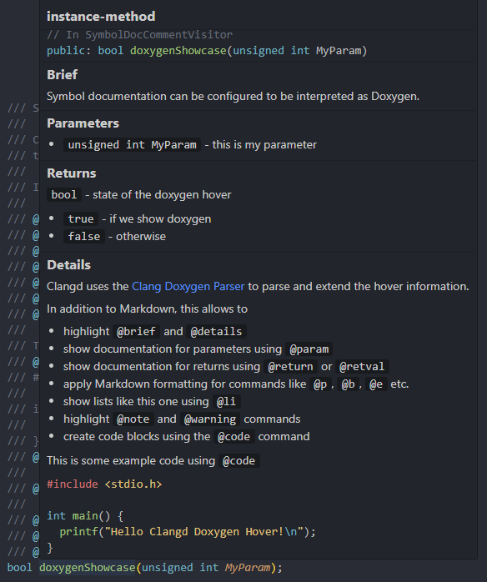The width and height of the screenshot is (487, 582).
Task: Click the printf Hello Clangd code line
Action: (x=188, y=531)
